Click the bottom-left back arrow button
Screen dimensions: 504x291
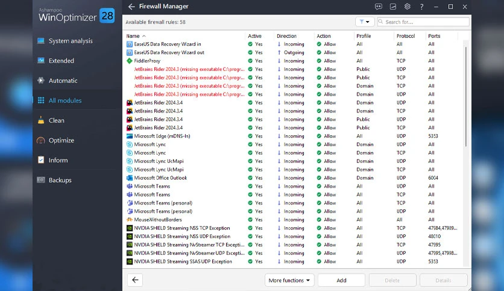pos(135,280)
